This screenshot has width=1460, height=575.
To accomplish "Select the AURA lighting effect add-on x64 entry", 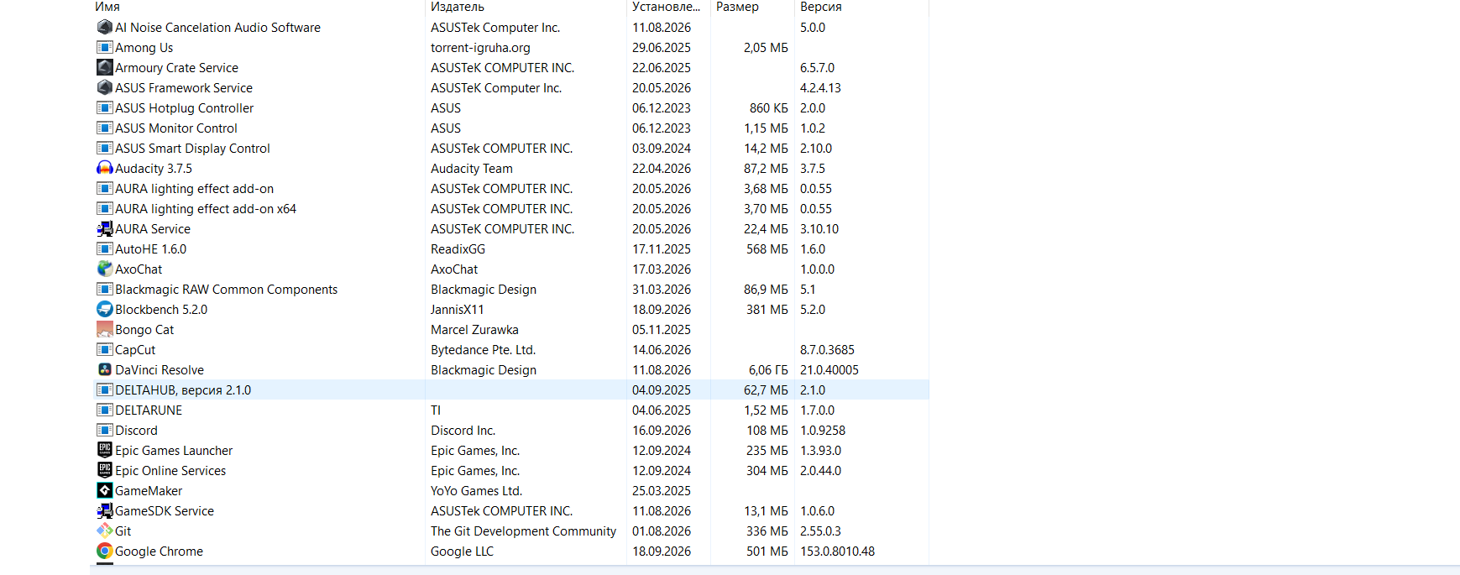I will coord(206,208).
